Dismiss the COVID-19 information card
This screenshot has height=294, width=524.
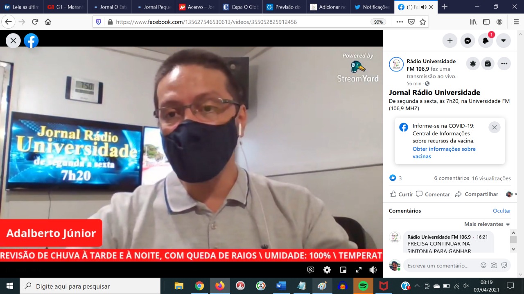(495, 127)
